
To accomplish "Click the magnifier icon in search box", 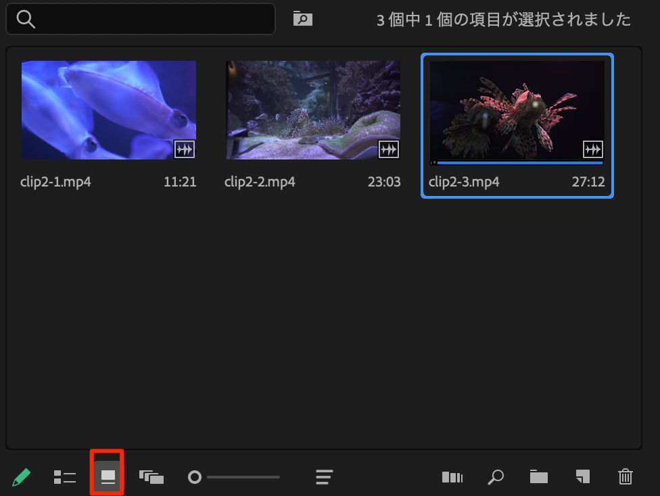I will [26, 19].
